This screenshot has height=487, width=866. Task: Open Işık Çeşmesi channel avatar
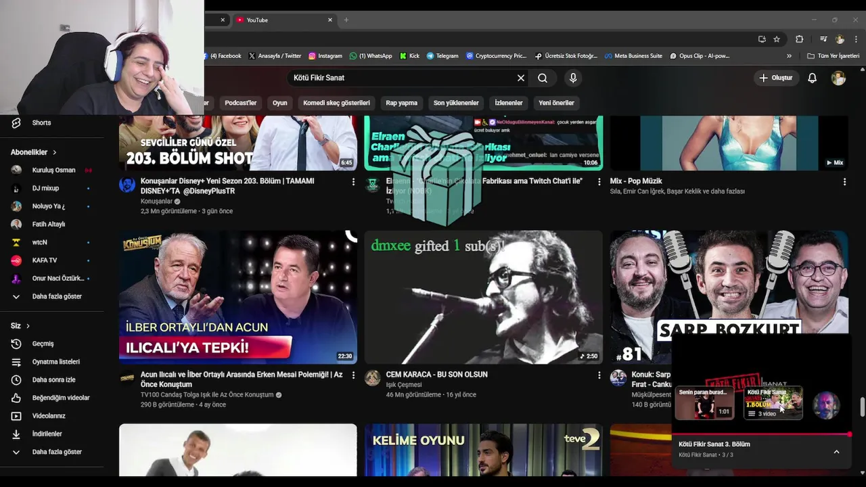click(x=373, y=378)
